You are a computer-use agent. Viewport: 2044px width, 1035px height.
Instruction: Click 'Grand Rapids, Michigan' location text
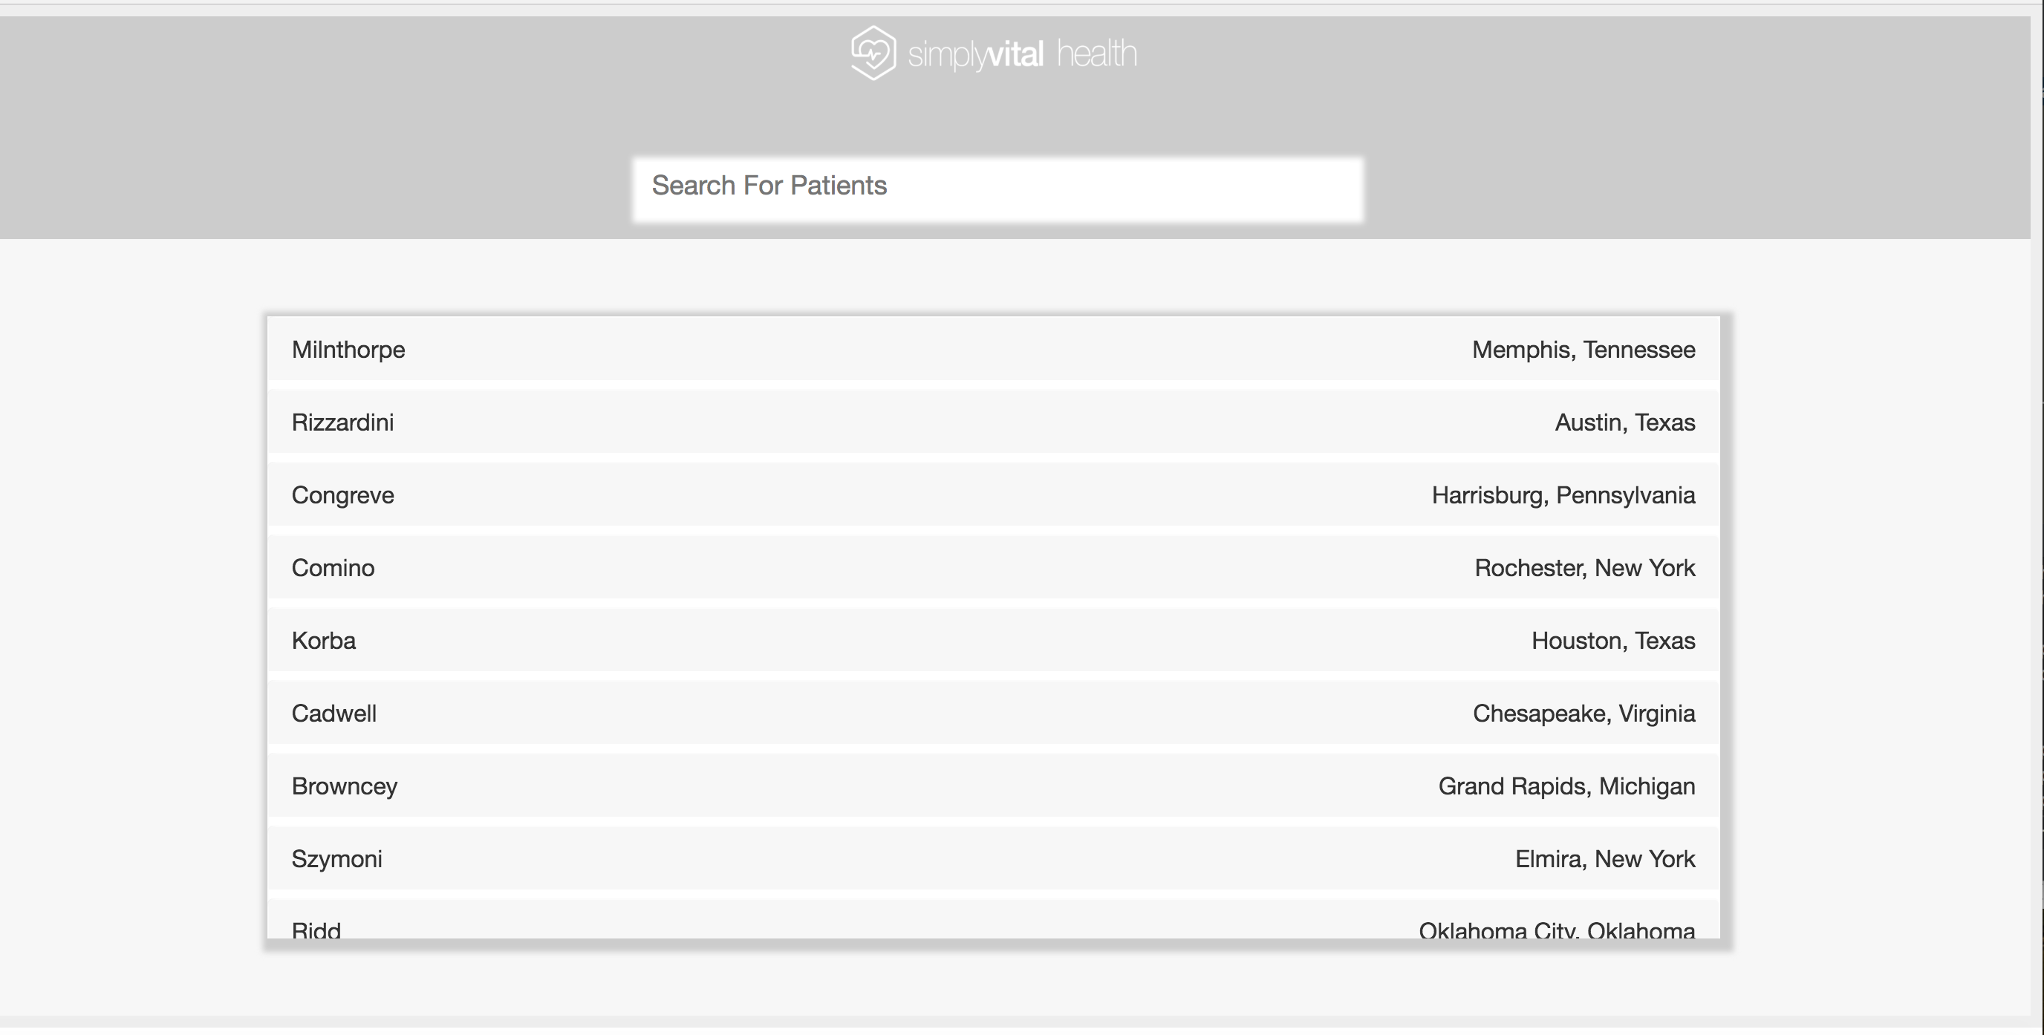click(1566, 786)
